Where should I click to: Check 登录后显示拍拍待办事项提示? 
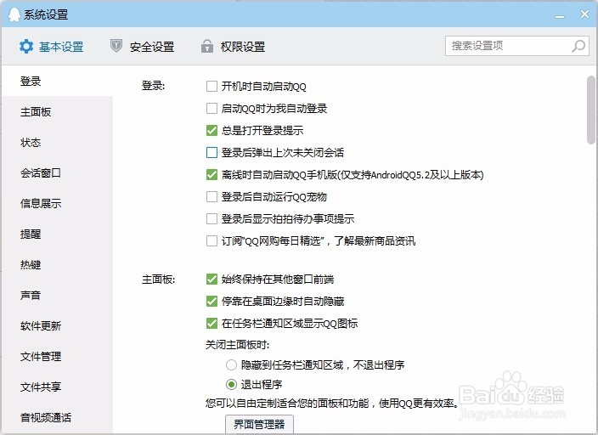pos(212,219)
